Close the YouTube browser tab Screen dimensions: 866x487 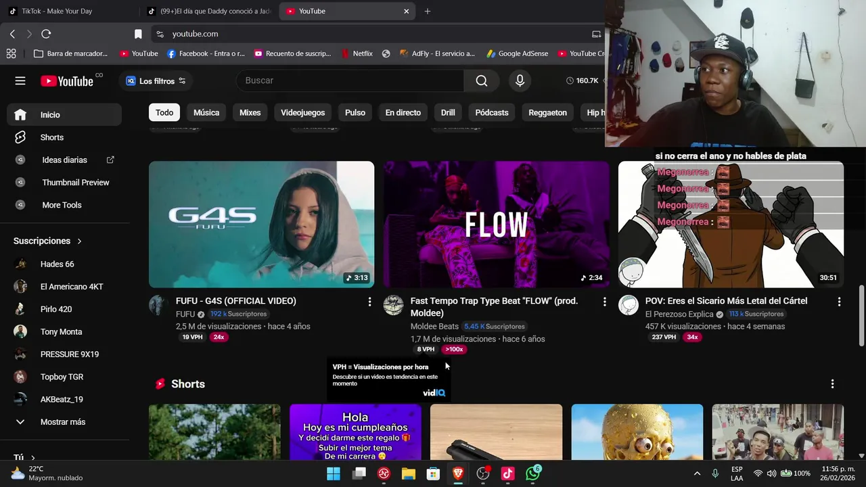pyautogui.click(x=407, y=11)
